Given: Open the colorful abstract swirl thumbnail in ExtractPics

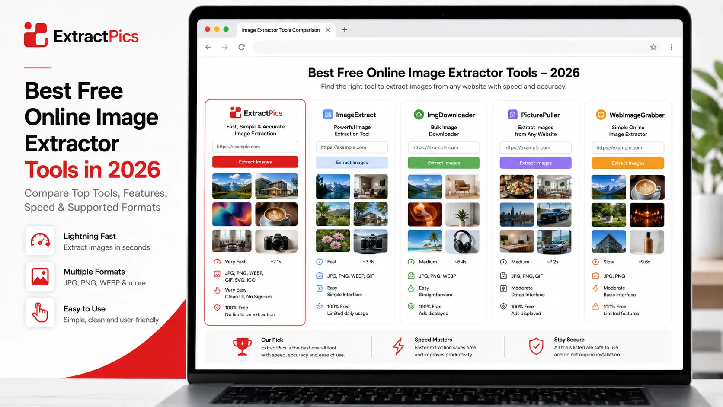Looking at the screenshot, I should point(232,214).
